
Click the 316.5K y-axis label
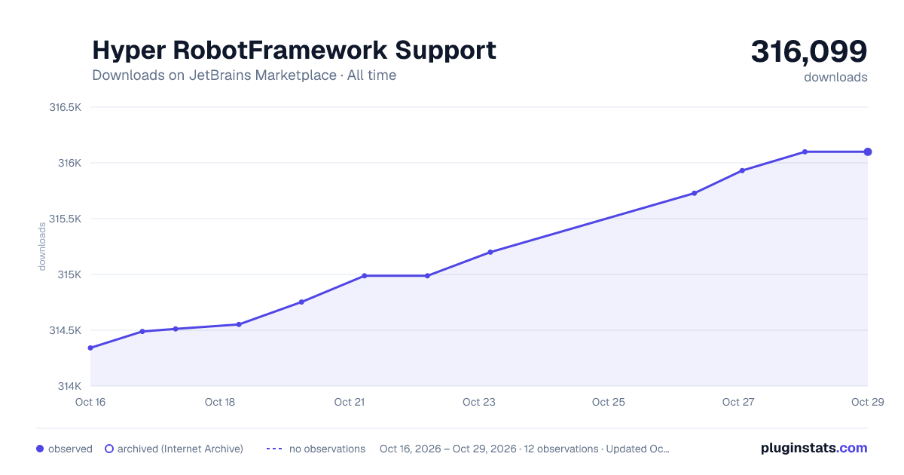coord(65,107)
